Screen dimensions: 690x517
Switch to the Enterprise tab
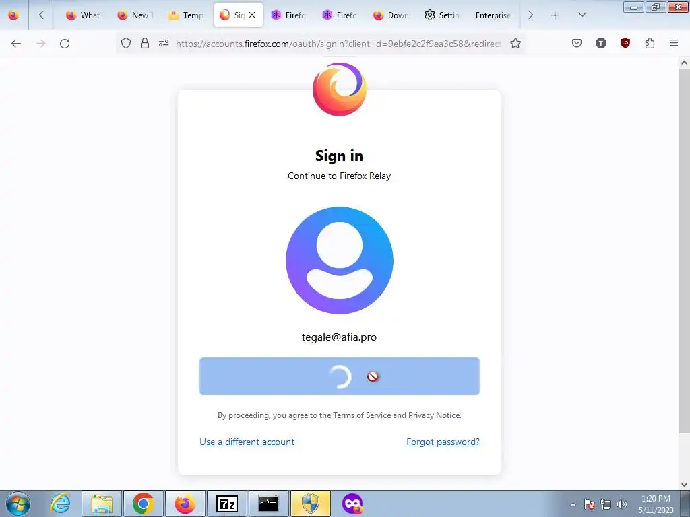[493, 15]
